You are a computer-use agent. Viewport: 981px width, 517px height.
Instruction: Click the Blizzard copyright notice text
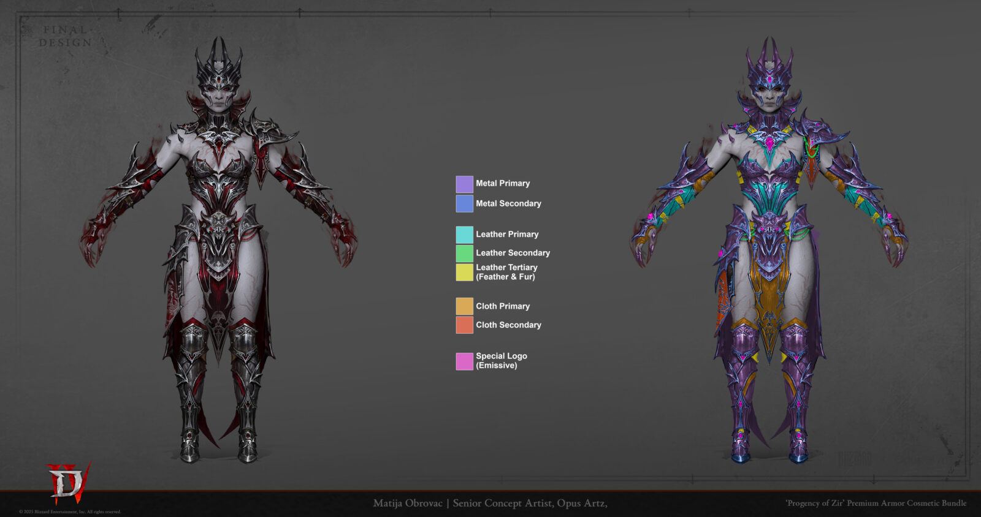[70, 512]
